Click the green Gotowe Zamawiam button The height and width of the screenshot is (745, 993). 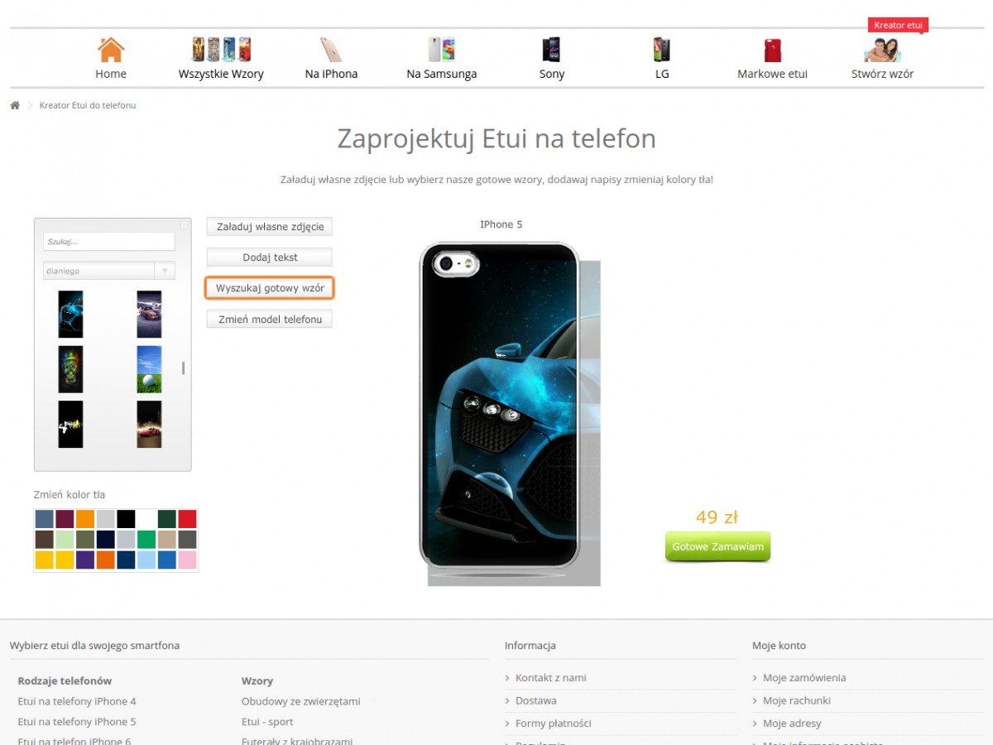(x=717, y=547)
